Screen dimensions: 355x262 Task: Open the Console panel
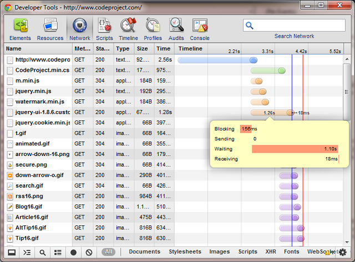point(200,29)
